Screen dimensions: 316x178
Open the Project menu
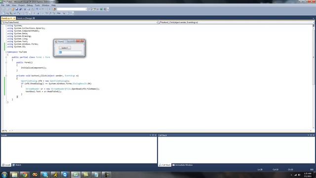(x=21, y=5)
